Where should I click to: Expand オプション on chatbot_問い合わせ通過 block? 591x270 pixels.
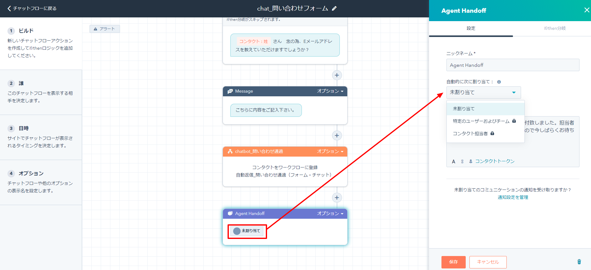coord(330,152)
